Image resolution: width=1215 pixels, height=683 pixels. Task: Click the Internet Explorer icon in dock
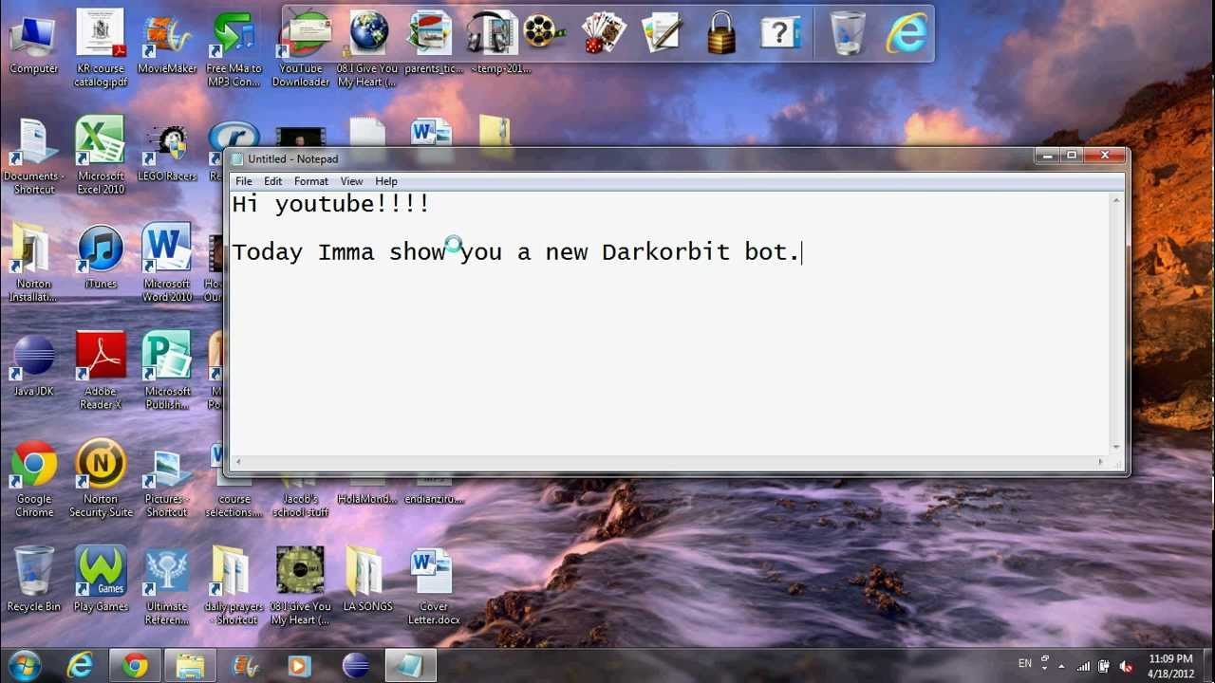click(x=907, y=32)
